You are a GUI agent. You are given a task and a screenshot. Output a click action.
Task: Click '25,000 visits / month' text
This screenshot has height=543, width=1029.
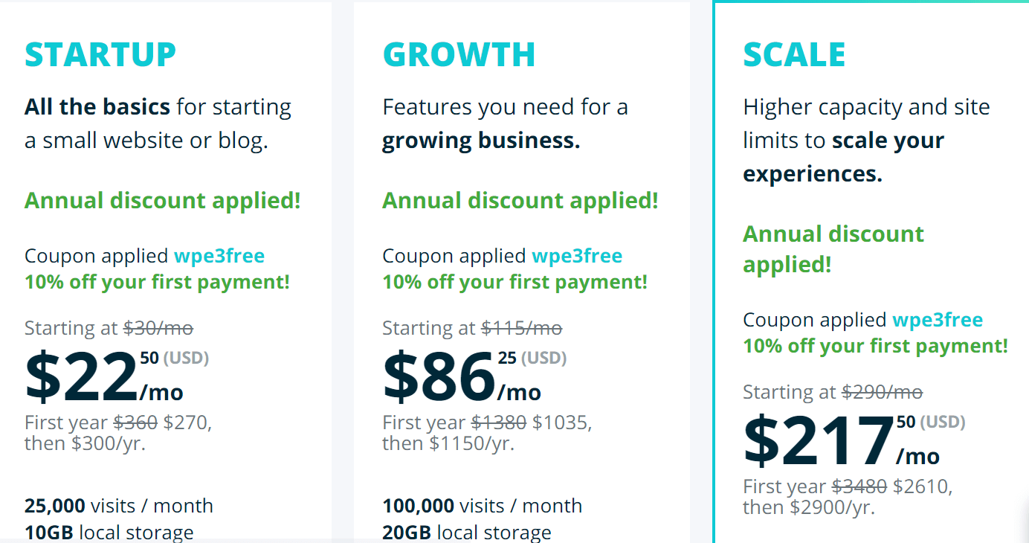click(x=119, y=507)
